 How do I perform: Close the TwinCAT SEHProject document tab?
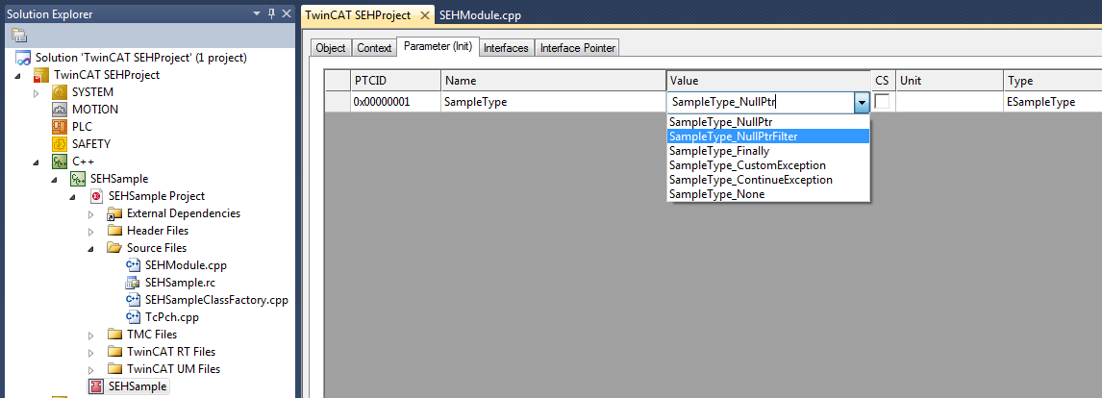[424, 14]
